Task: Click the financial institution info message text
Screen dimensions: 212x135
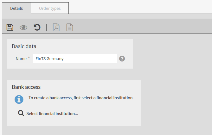Action: tap(81, 98)
